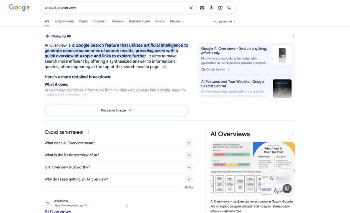
Task: Open the AI Overview options three-dot icon
Action: point(293,36)
